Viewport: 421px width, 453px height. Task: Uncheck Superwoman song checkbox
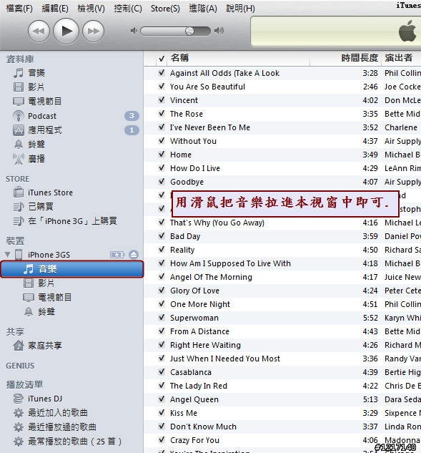pyautogui.click(x=162, y=318)
